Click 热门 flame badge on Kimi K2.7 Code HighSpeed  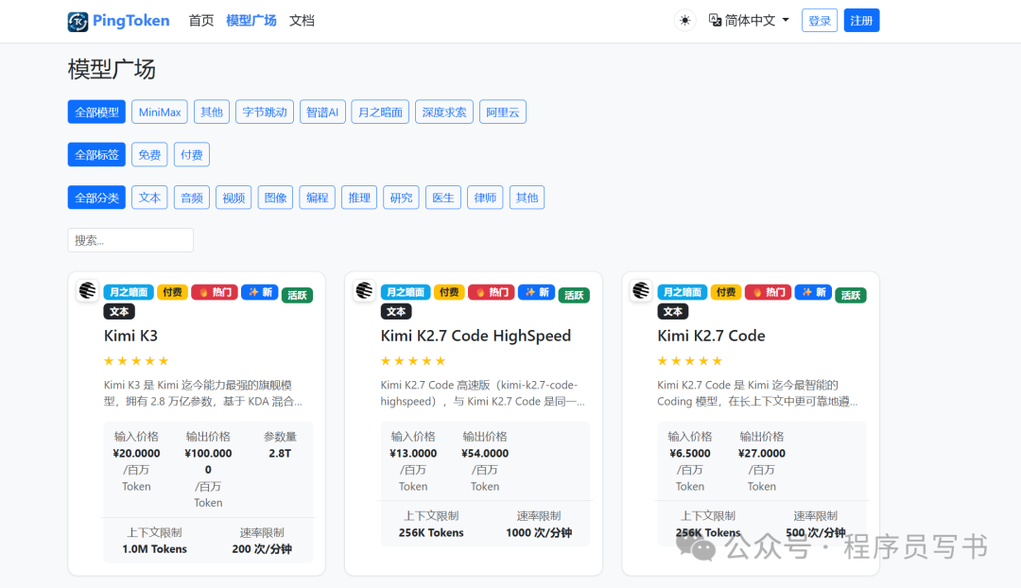coord(491,292)
